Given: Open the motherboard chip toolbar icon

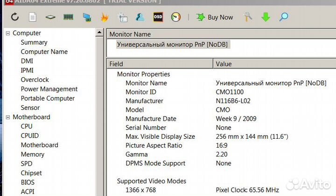Looking at the screenshot, I should tap(50, 17).
